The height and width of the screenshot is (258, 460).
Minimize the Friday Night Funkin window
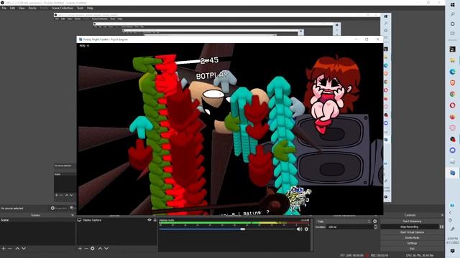coord(356,39)
